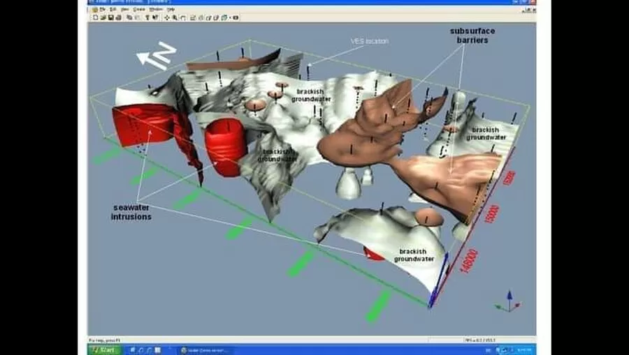Image resolution: width=629 pixels, height=355 pixels.
Task: Click the Help pointer toolbar icon
Action: click(x=156, y=17)
